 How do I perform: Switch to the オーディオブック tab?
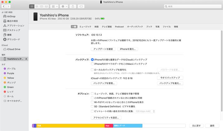(135, 27)
